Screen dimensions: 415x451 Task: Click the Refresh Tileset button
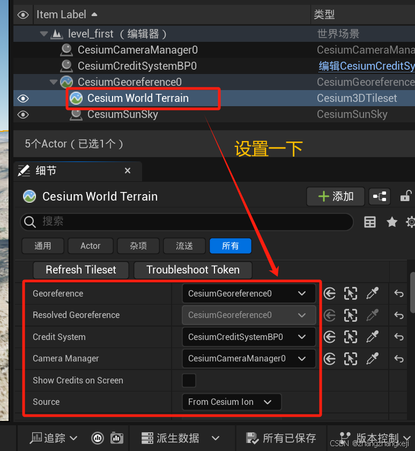[81, 270]
